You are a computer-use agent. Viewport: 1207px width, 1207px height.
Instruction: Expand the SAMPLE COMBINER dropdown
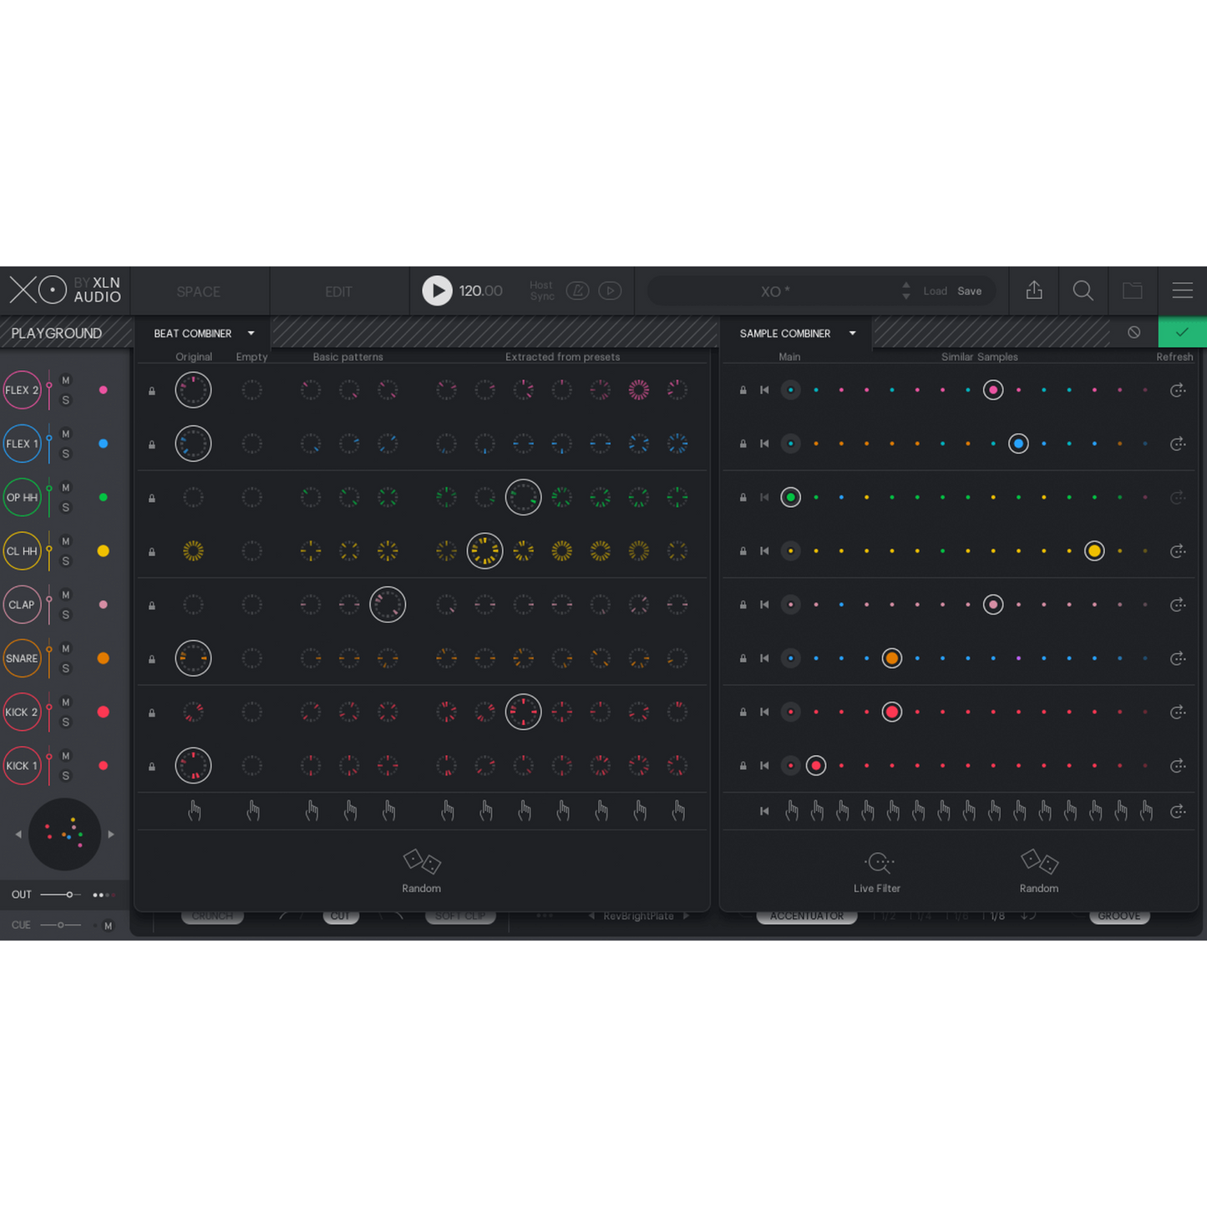point(852,333)
